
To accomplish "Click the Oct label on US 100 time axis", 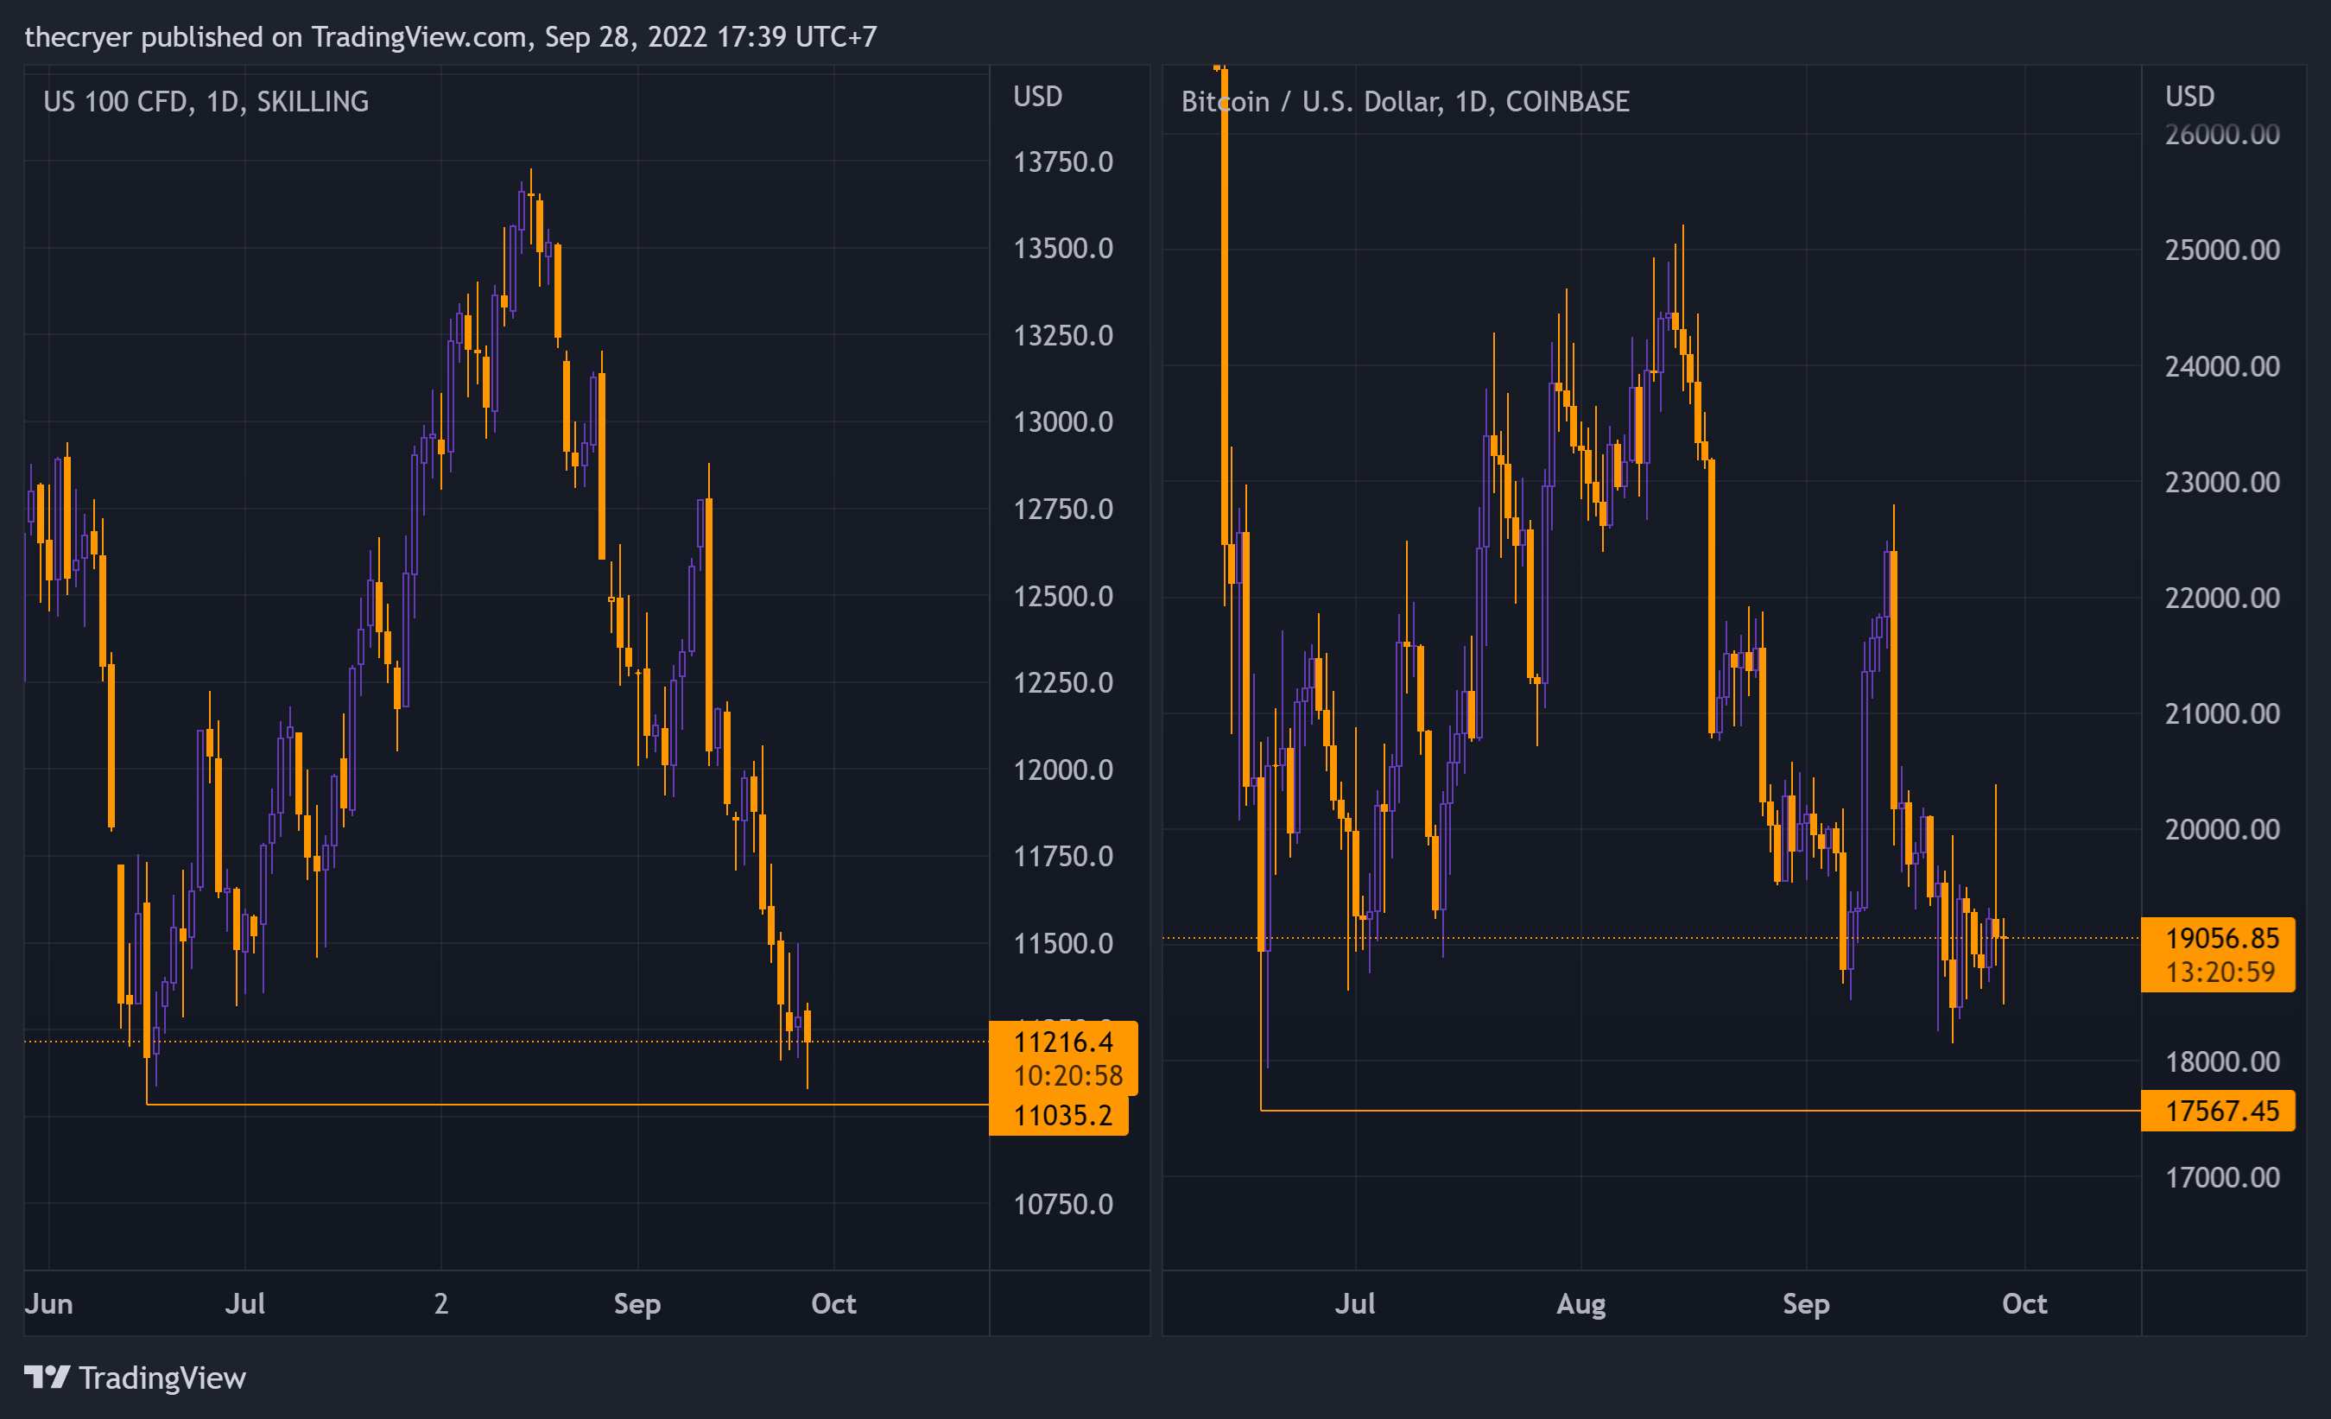I will tap(833, 1303).
